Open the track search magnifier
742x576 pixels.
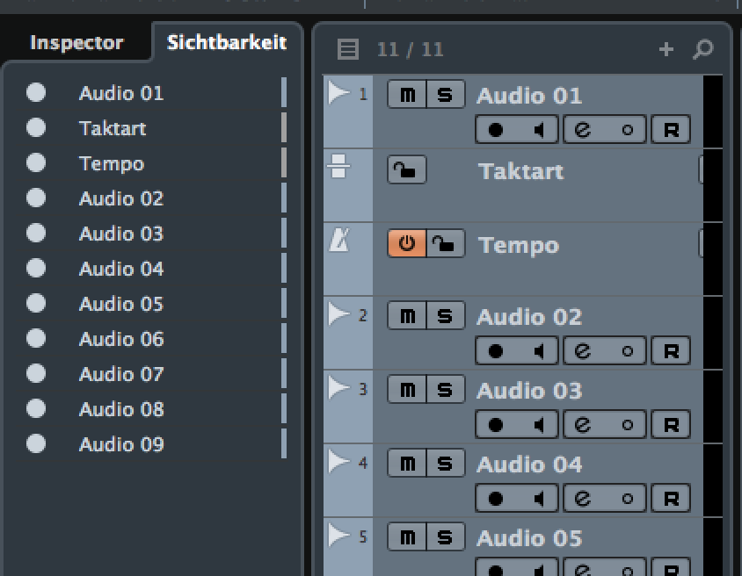coord(702,49)
